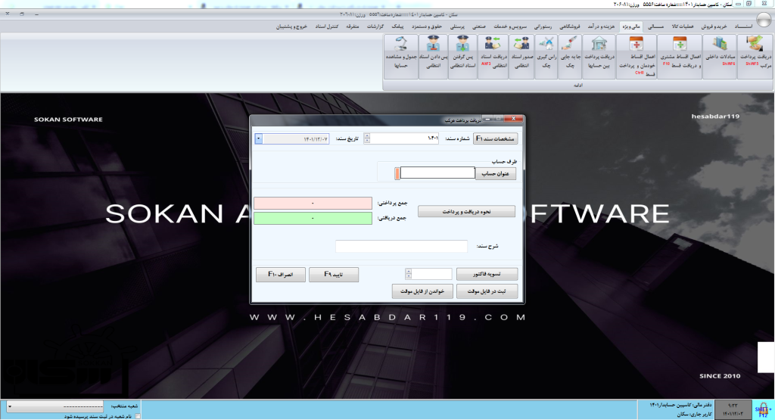This screenshot has height=420, width=775.
Task: Click the تاریخ سند date field
Action: point(296,138)
